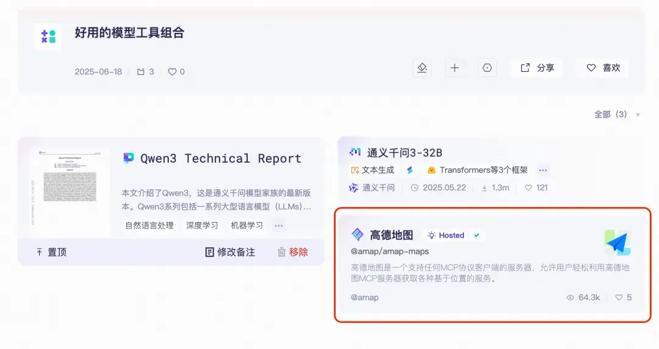This screenshot has width=659, height=349.
Task: Select the 自然语言处理 tag
Action: (149, 226)
